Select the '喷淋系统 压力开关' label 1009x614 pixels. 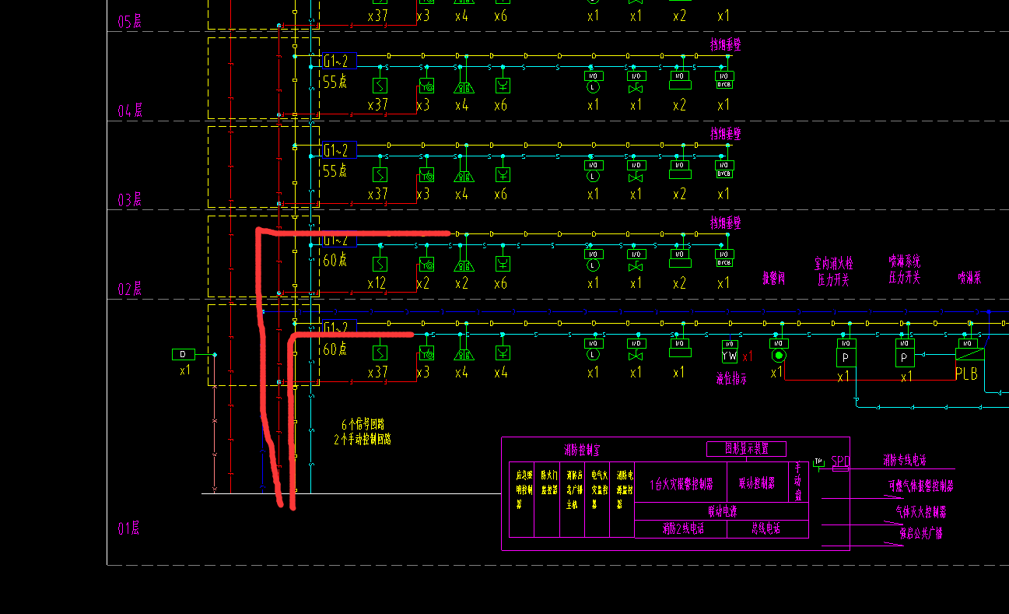[905, 269]
